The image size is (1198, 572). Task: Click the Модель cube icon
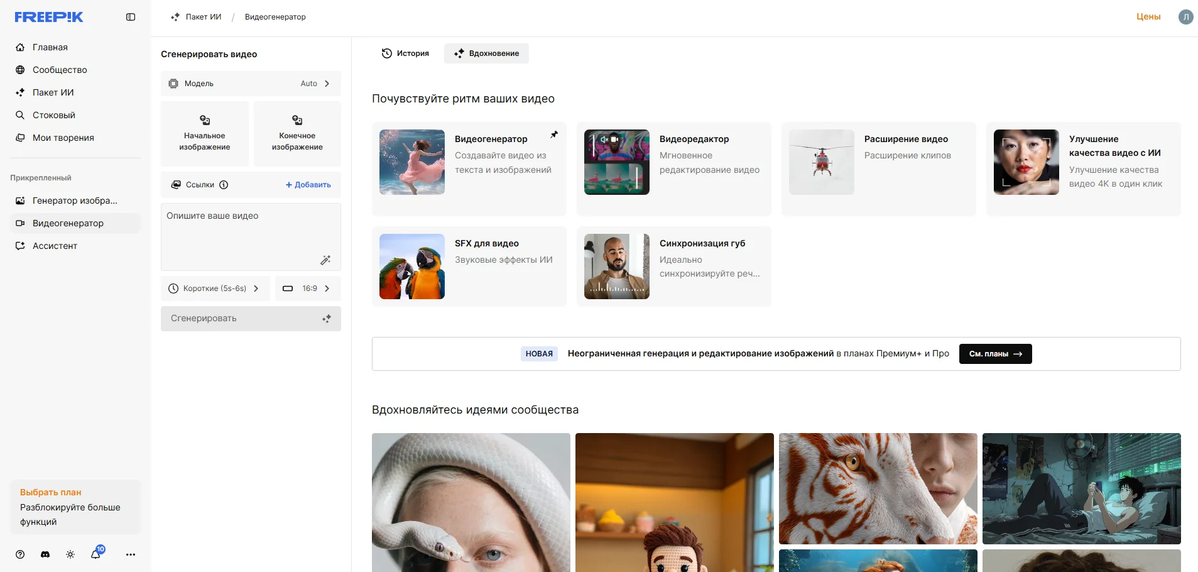(x=173, y=84)
